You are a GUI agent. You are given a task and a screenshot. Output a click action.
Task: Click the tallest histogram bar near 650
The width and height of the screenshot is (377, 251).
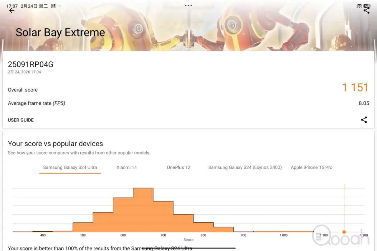coord(143,210)
